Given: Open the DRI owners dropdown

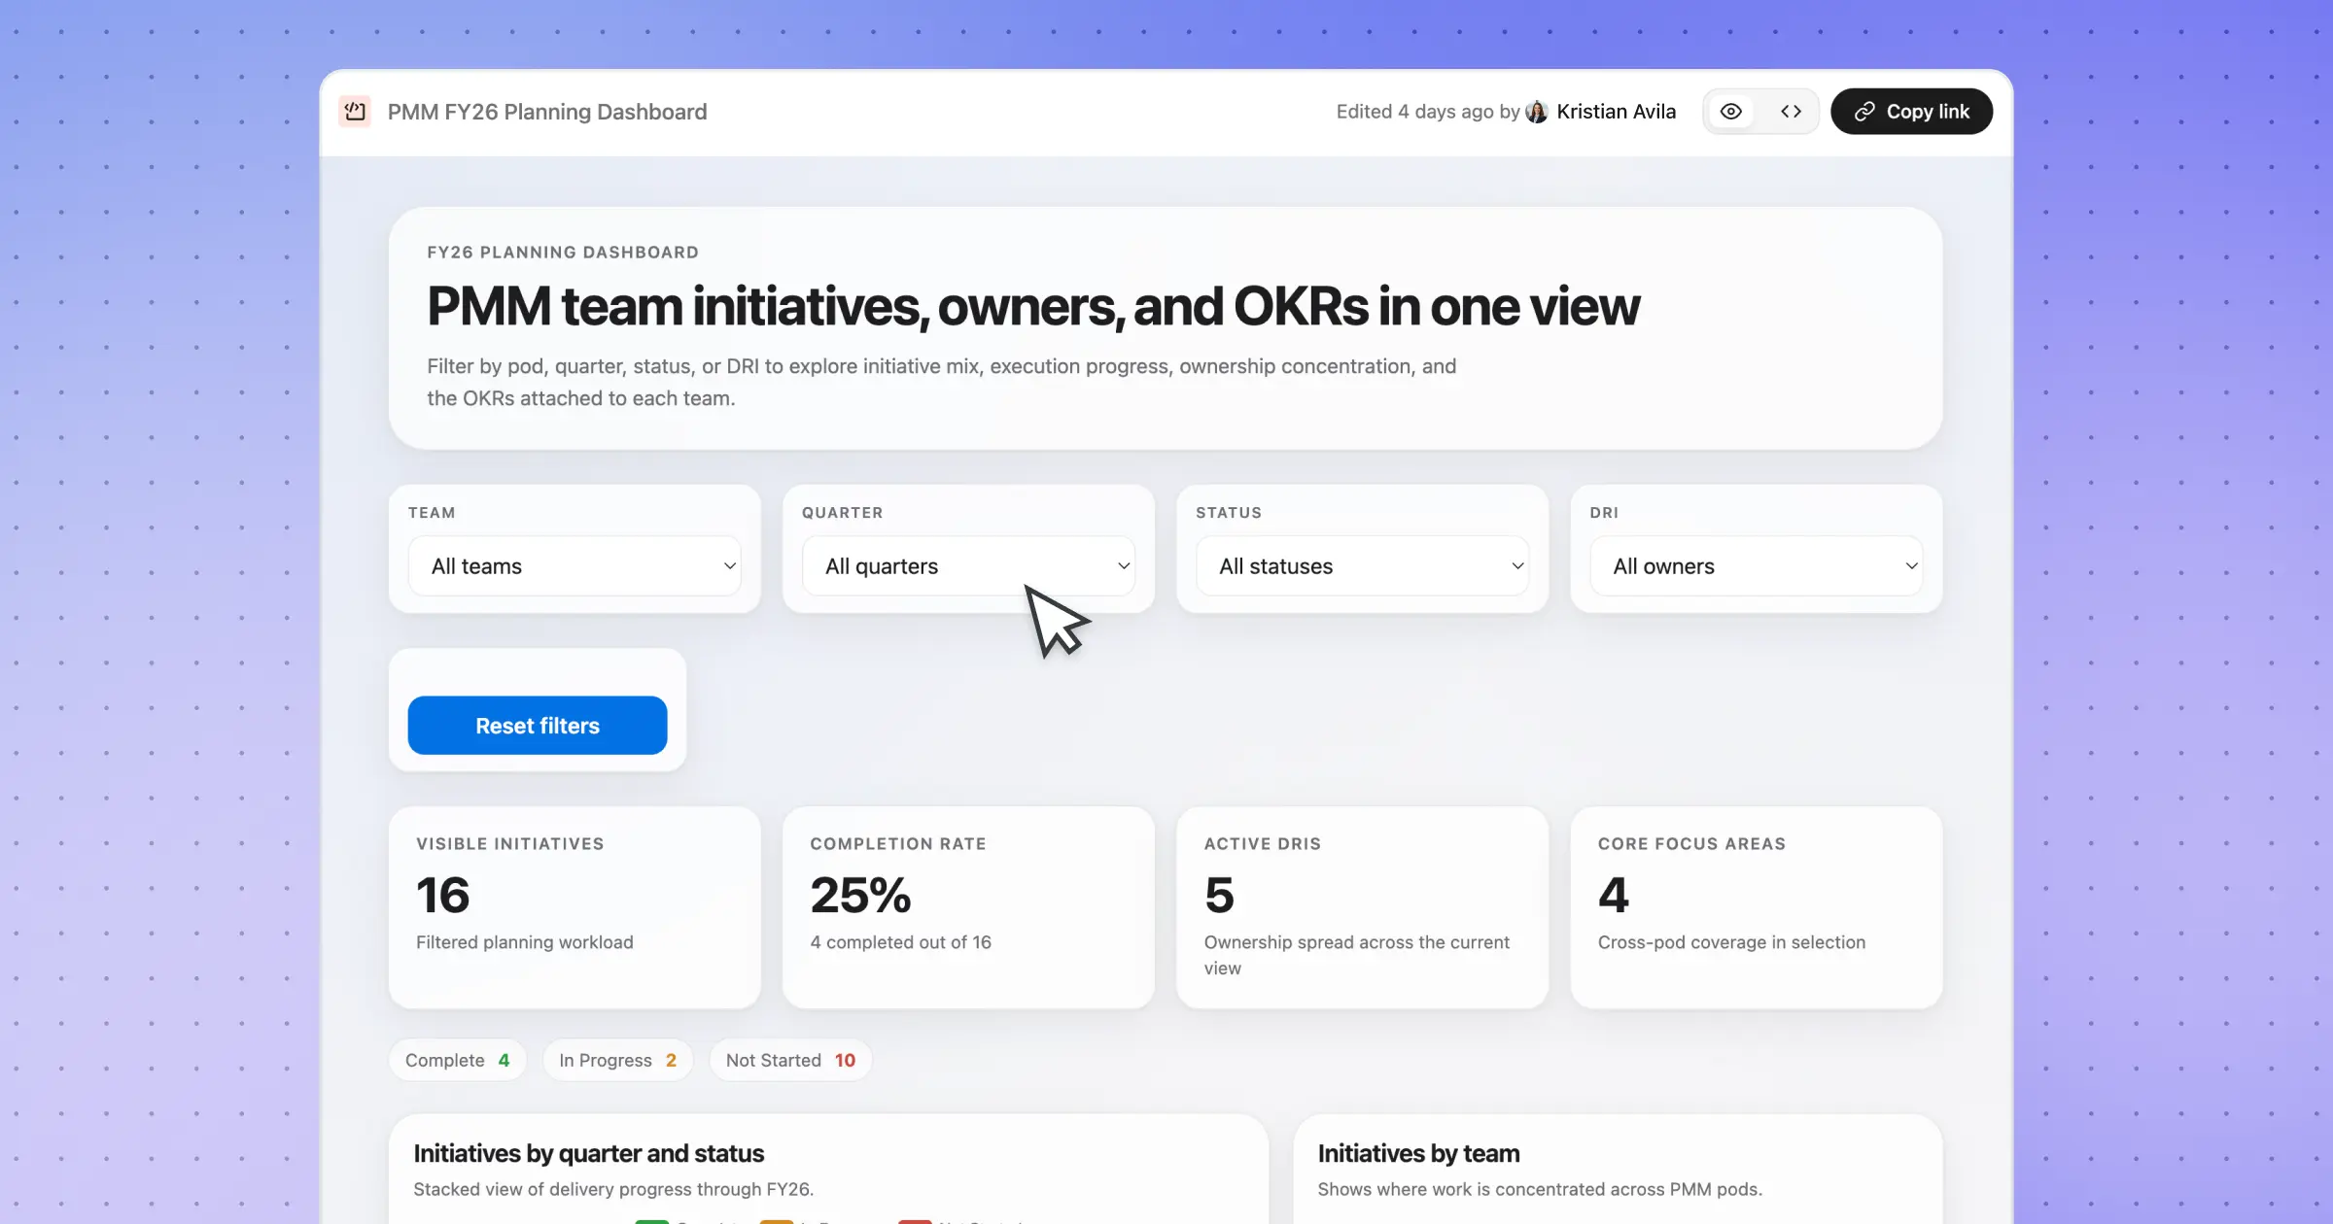Looking at the screenshot, I should pos(1756,566).
